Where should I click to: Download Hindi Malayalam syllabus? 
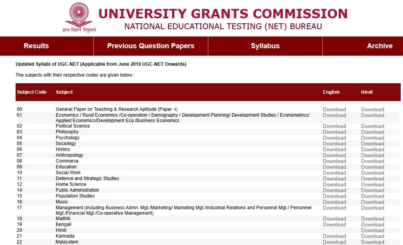[373, 242]
